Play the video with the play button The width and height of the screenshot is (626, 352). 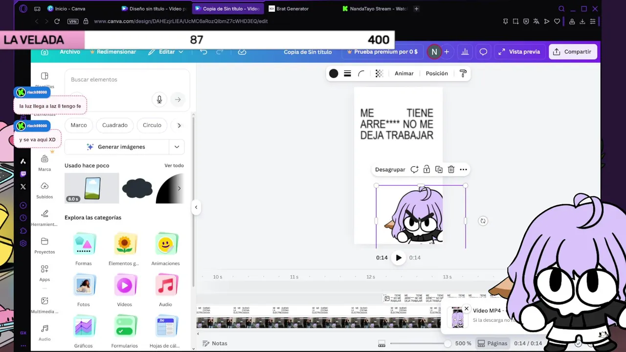coord(399,258)
